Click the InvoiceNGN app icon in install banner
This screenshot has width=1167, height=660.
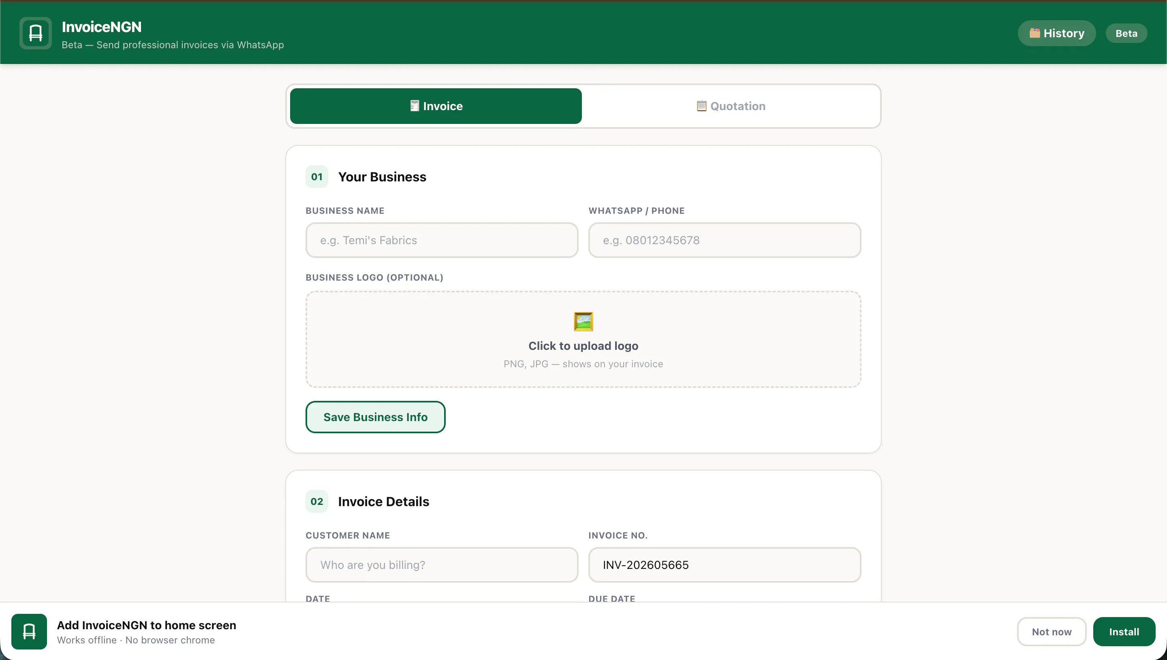pyautogui.click(x=29, y=631)
